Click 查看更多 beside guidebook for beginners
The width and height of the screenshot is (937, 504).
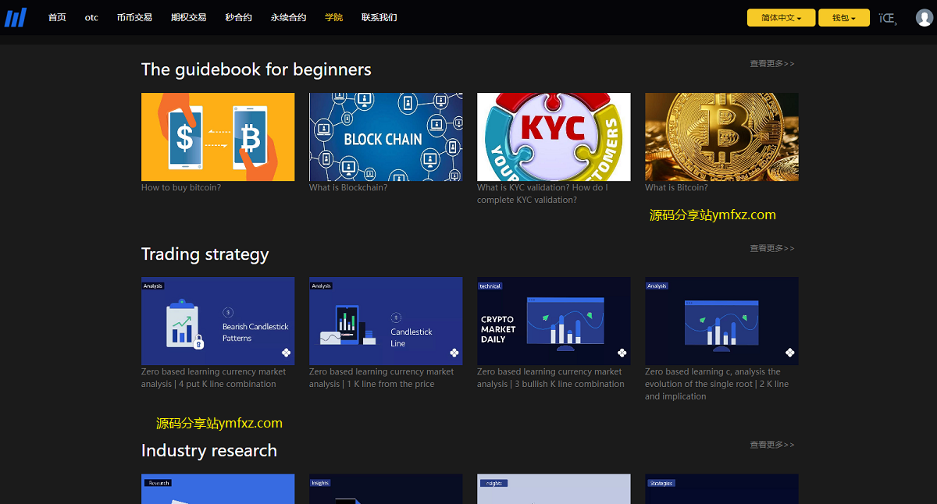click(x=771, y=64)
